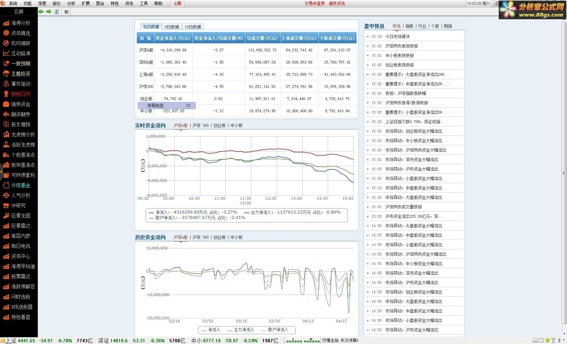Click the green forward arrow icon
This screenshot has width=567, height=344.
(49, 11)
